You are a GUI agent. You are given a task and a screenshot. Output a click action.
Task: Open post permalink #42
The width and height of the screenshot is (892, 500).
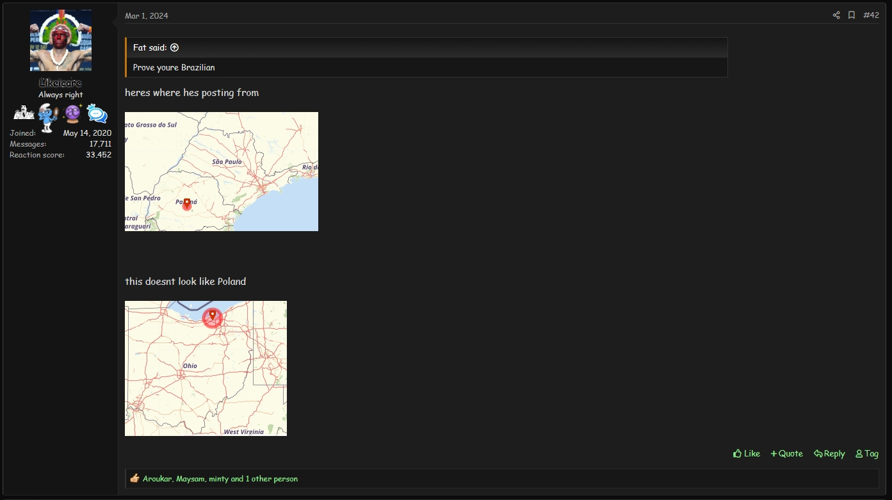click(x=871, y=15)
